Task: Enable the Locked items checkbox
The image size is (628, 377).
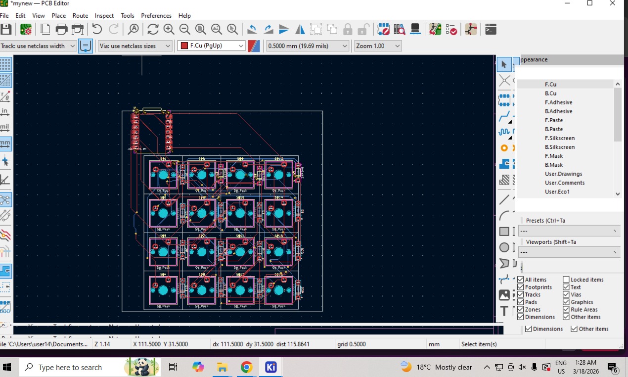Action: [566, 280]
